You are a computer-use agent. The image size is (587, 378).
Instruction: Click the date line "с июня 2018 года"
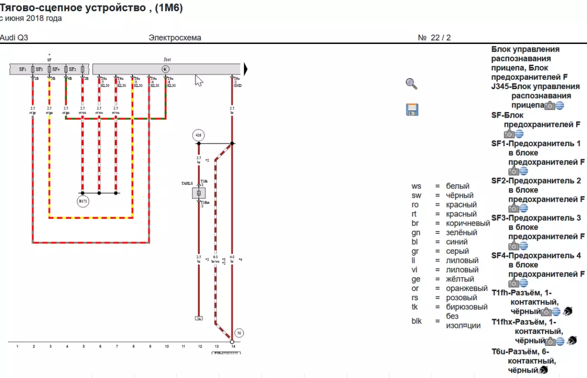pos(31,19)
